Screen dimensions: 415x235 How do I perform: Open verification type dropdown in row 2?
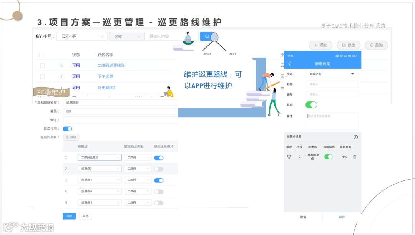pos(138,169)
